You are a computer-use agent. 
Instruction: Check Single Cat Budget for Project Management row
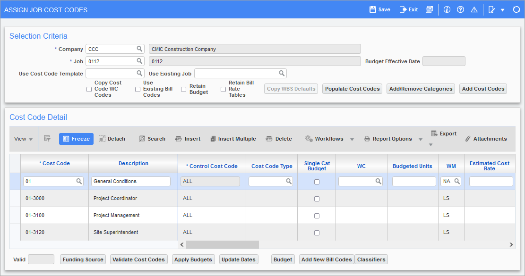tap(317, 216)
